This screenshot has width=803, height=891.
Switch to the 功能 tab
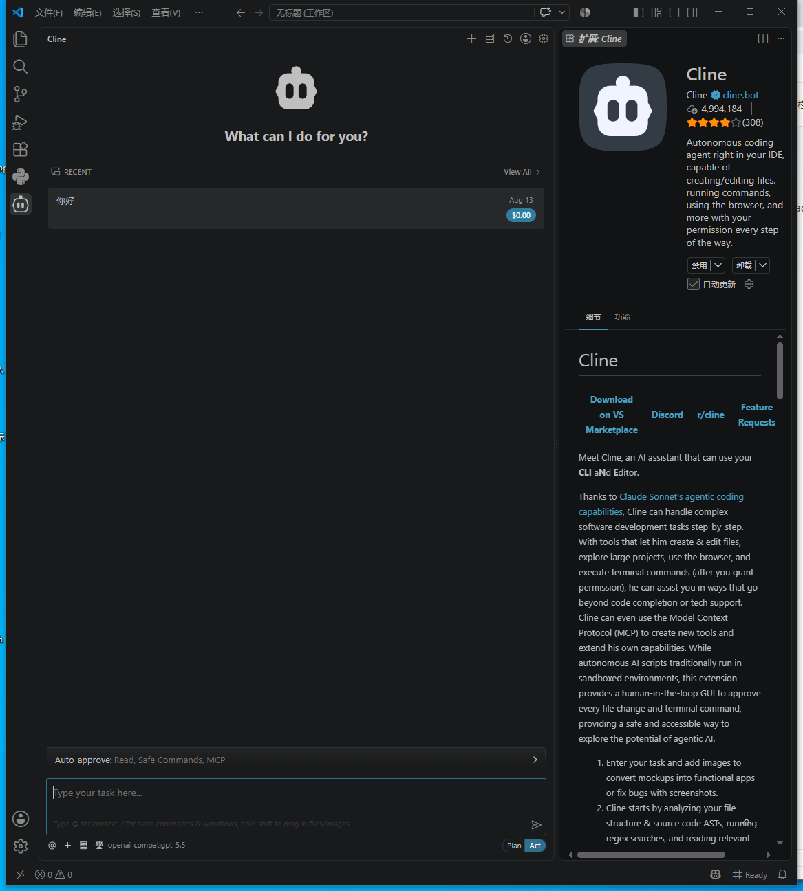point(622,317)
